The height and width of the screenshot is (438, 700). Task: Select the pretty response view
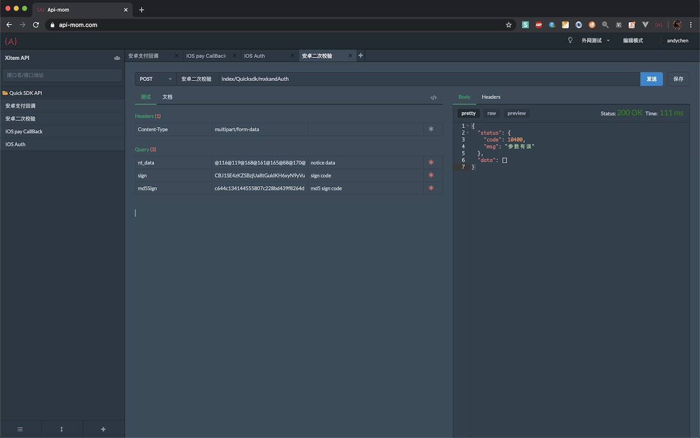coord(469,113)
